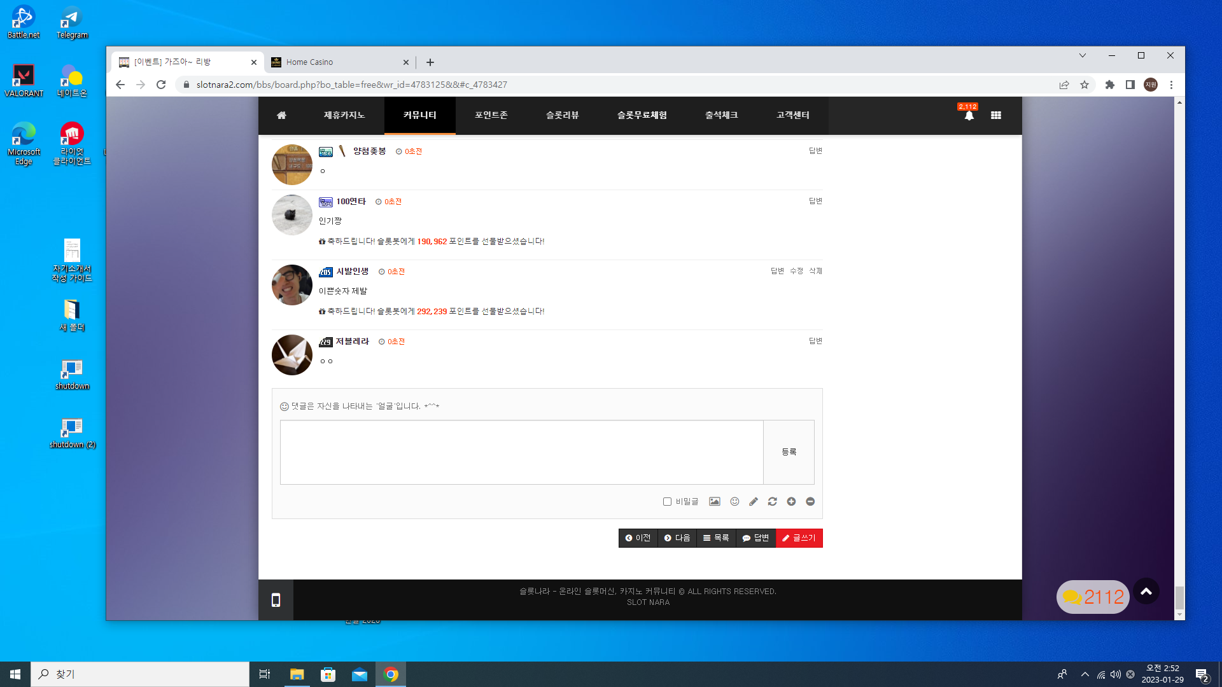Click the pencil icon under comment box
The height and width of the screenshot is (687, 1222).
coord(754,502)
